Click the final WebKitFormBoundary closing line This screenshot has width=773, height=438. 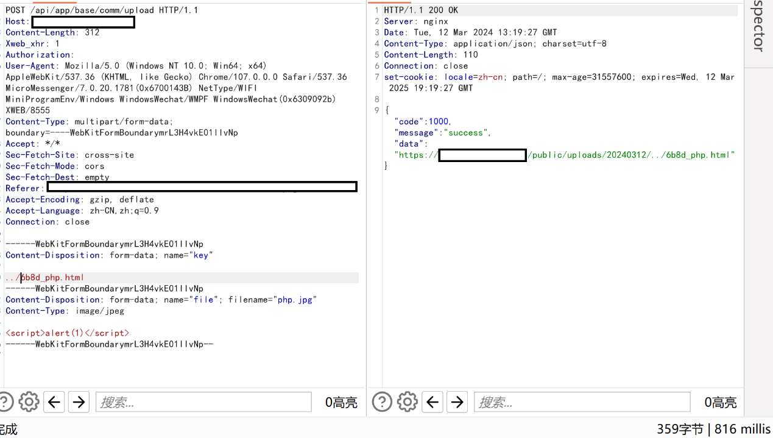tap(110, 344)
